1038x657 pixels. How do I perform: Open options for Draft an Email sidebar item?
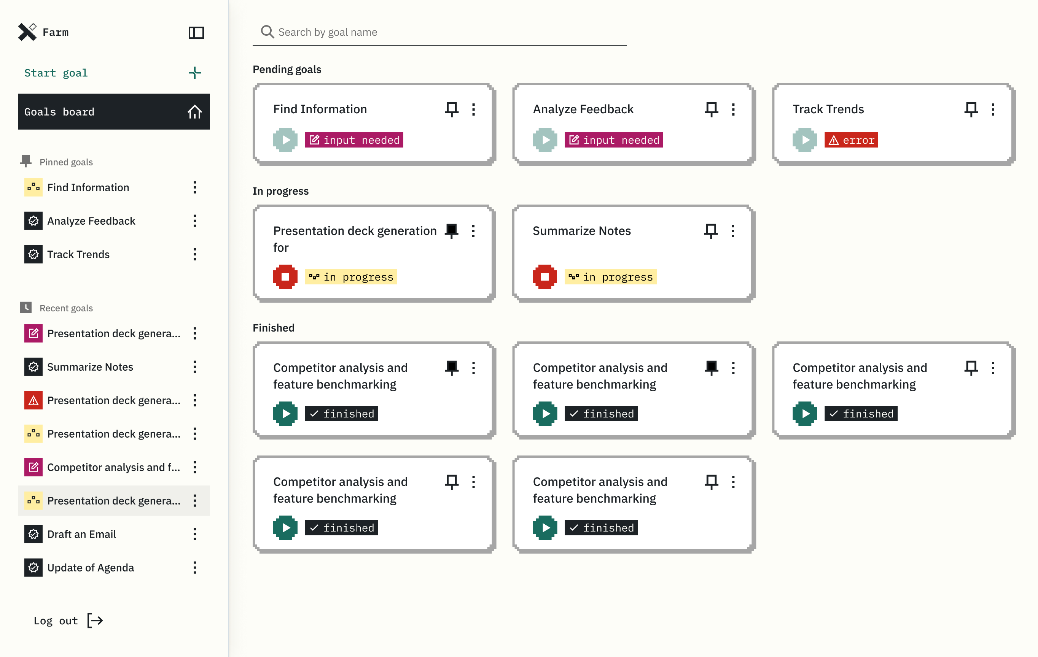point(195,534)
